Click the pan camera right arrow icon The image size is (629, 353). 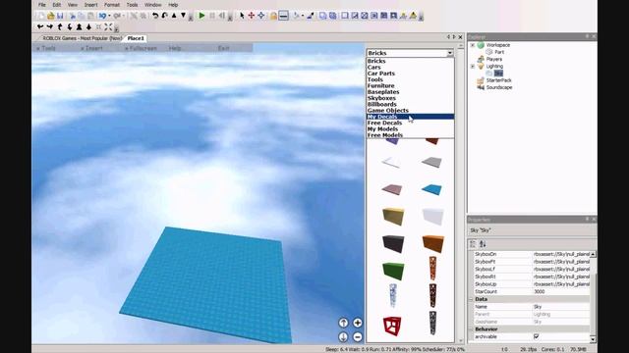(50, 26)
